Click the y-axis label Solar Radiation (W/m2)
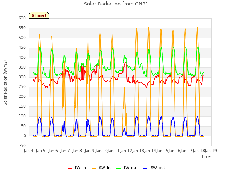The image size is (233, 175). tap(5, 83)
